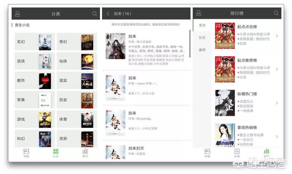The height and width of the screenshot is (174, 292).
Task: Expand 起点推荐榜 with arrow
Action: click(x=277, y=69)
